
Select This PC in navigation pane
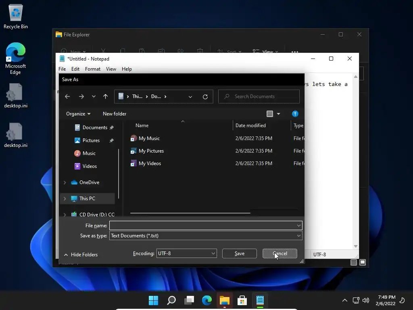(87, 199)
